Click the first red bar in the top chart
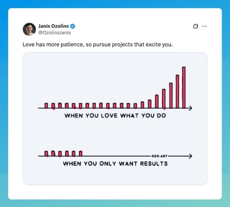The height and width of the screenshot is (207, 230). click(x=46, y=105)
